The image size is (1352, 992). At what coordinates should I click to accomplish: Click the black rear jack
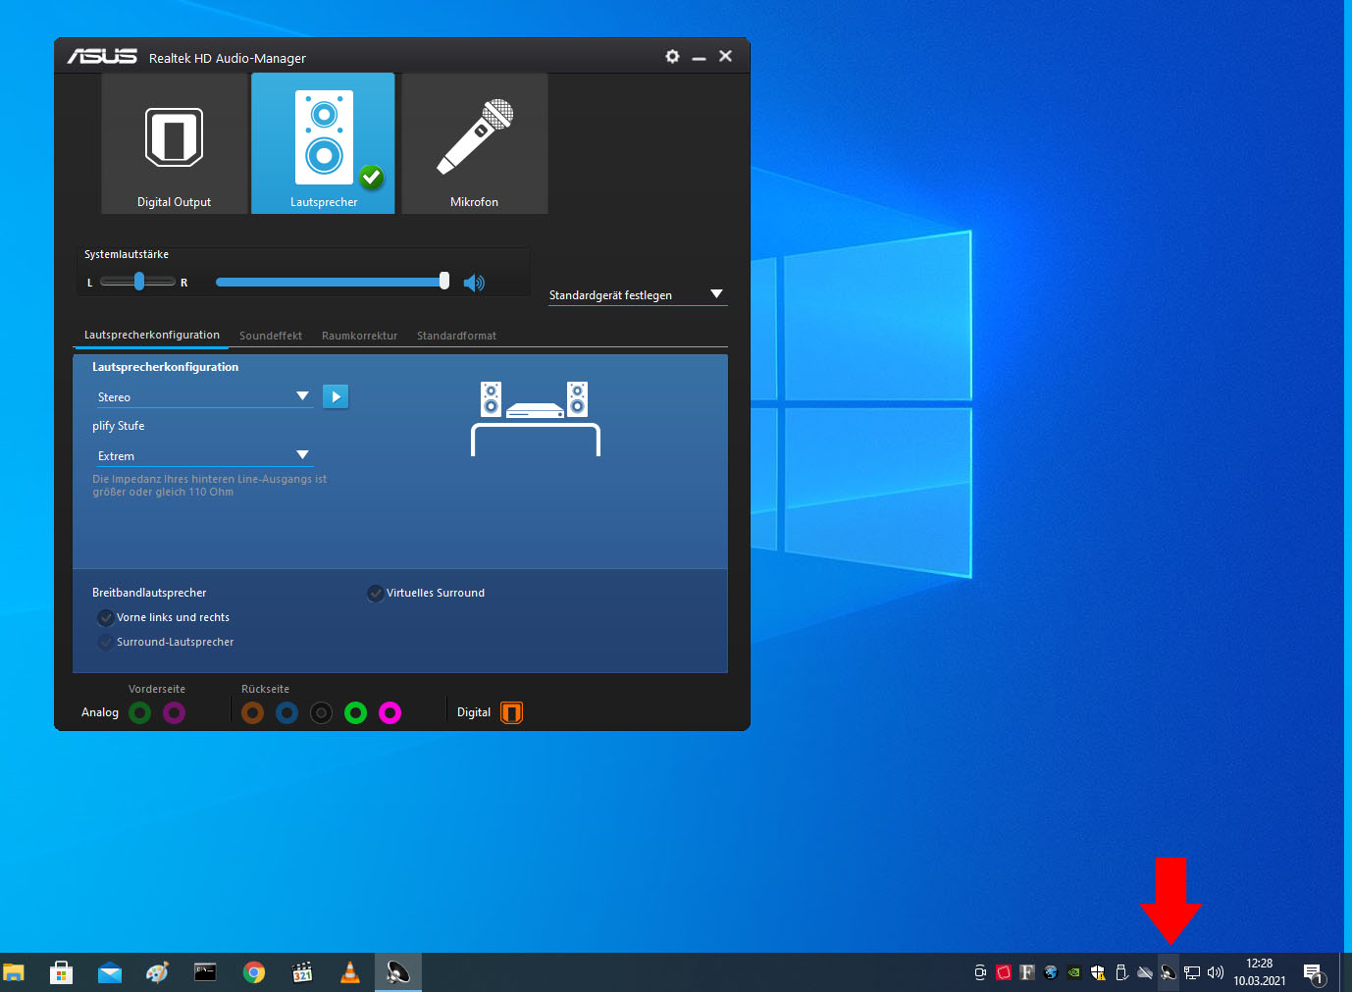[x=321, y=713]
